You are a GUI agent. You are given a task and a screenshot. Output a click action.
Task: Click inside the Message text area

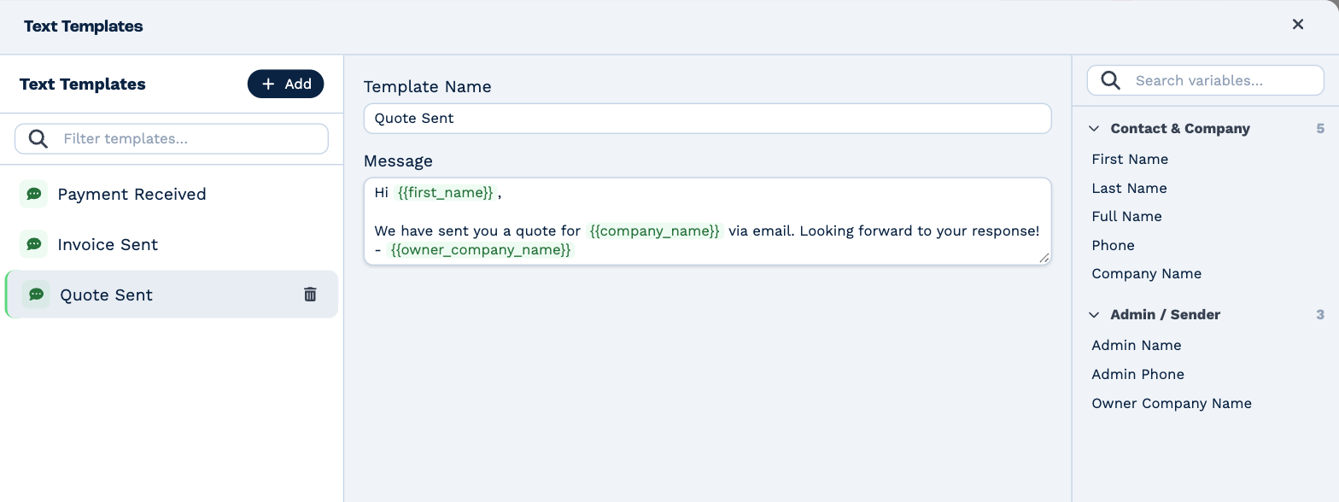coord(707,221)
